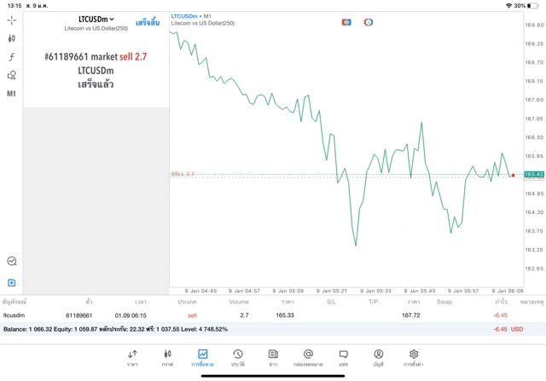The width and height of the screenshot is (546, 381).
Task: Open the บัญชี accounts tab
Action: [x=378, y=358]
